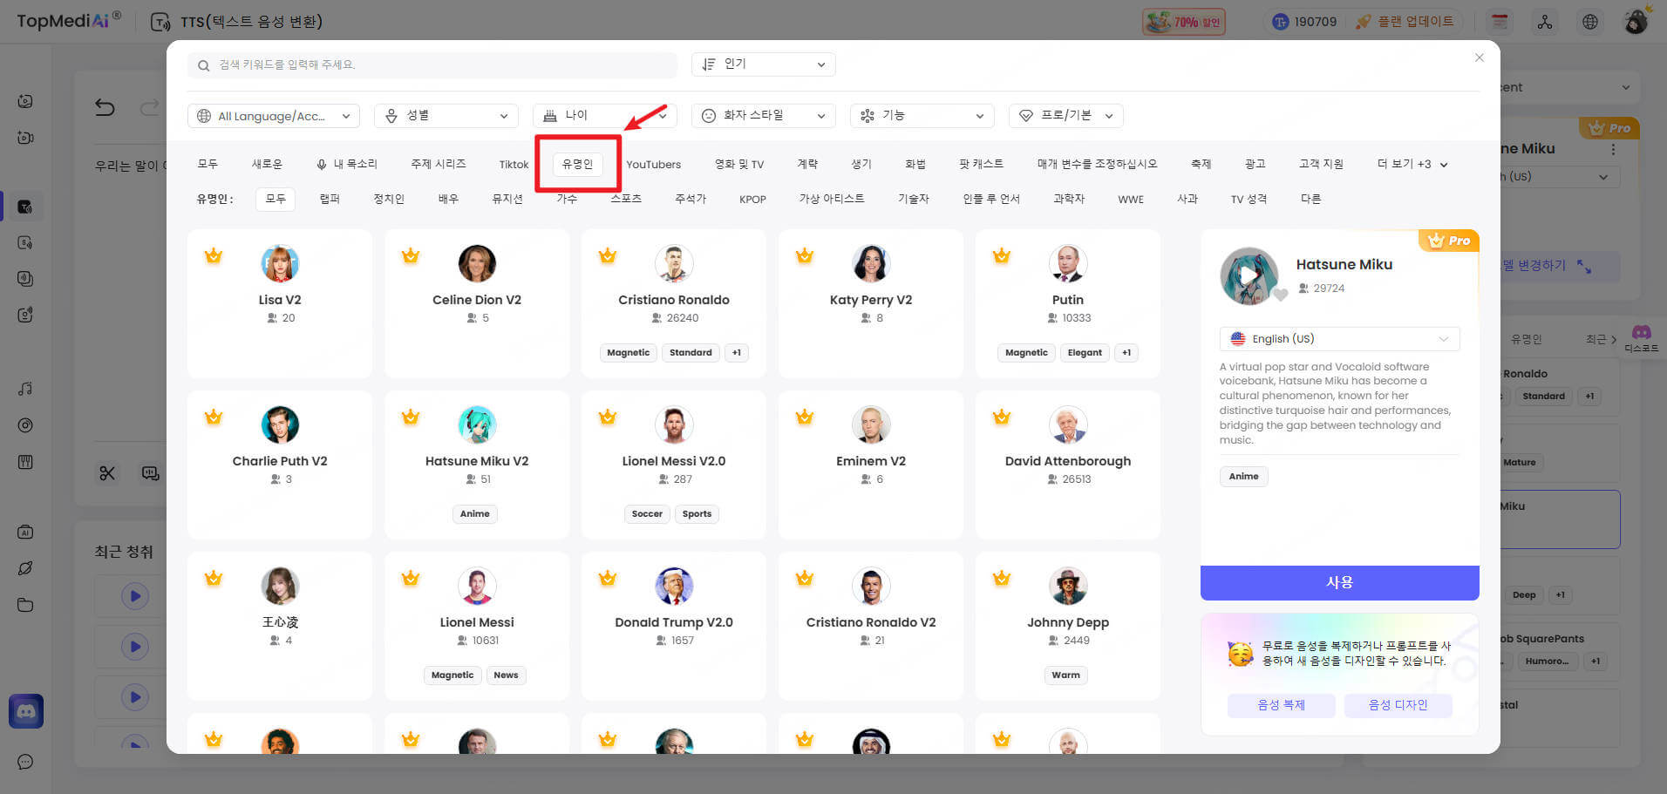This screenshot has height=794, width=1667.
Task: Open the All Language/Accent dropdown
Action: click(x=274, y=116)
